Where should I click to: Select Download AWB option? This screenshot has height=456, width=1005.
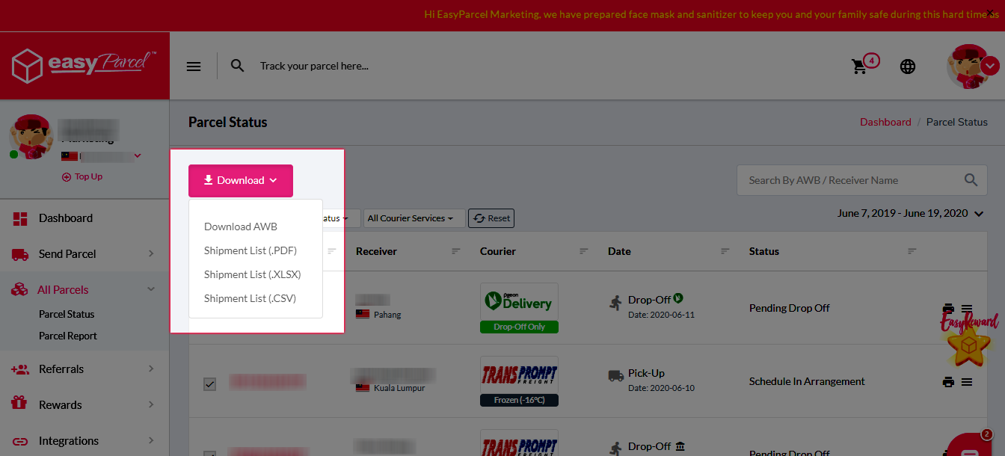tap(241, 227)
